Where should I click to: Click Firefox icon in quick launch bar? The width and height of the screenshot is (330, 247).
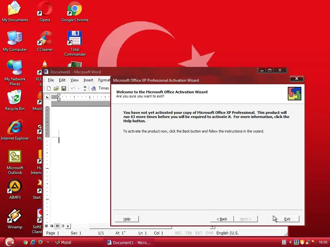pyautogui.click(x=40, y=242)
